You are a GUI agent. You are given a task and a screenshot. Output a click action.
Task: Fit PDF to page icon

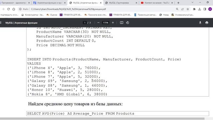pyautogui.click(x=121, y=23)
